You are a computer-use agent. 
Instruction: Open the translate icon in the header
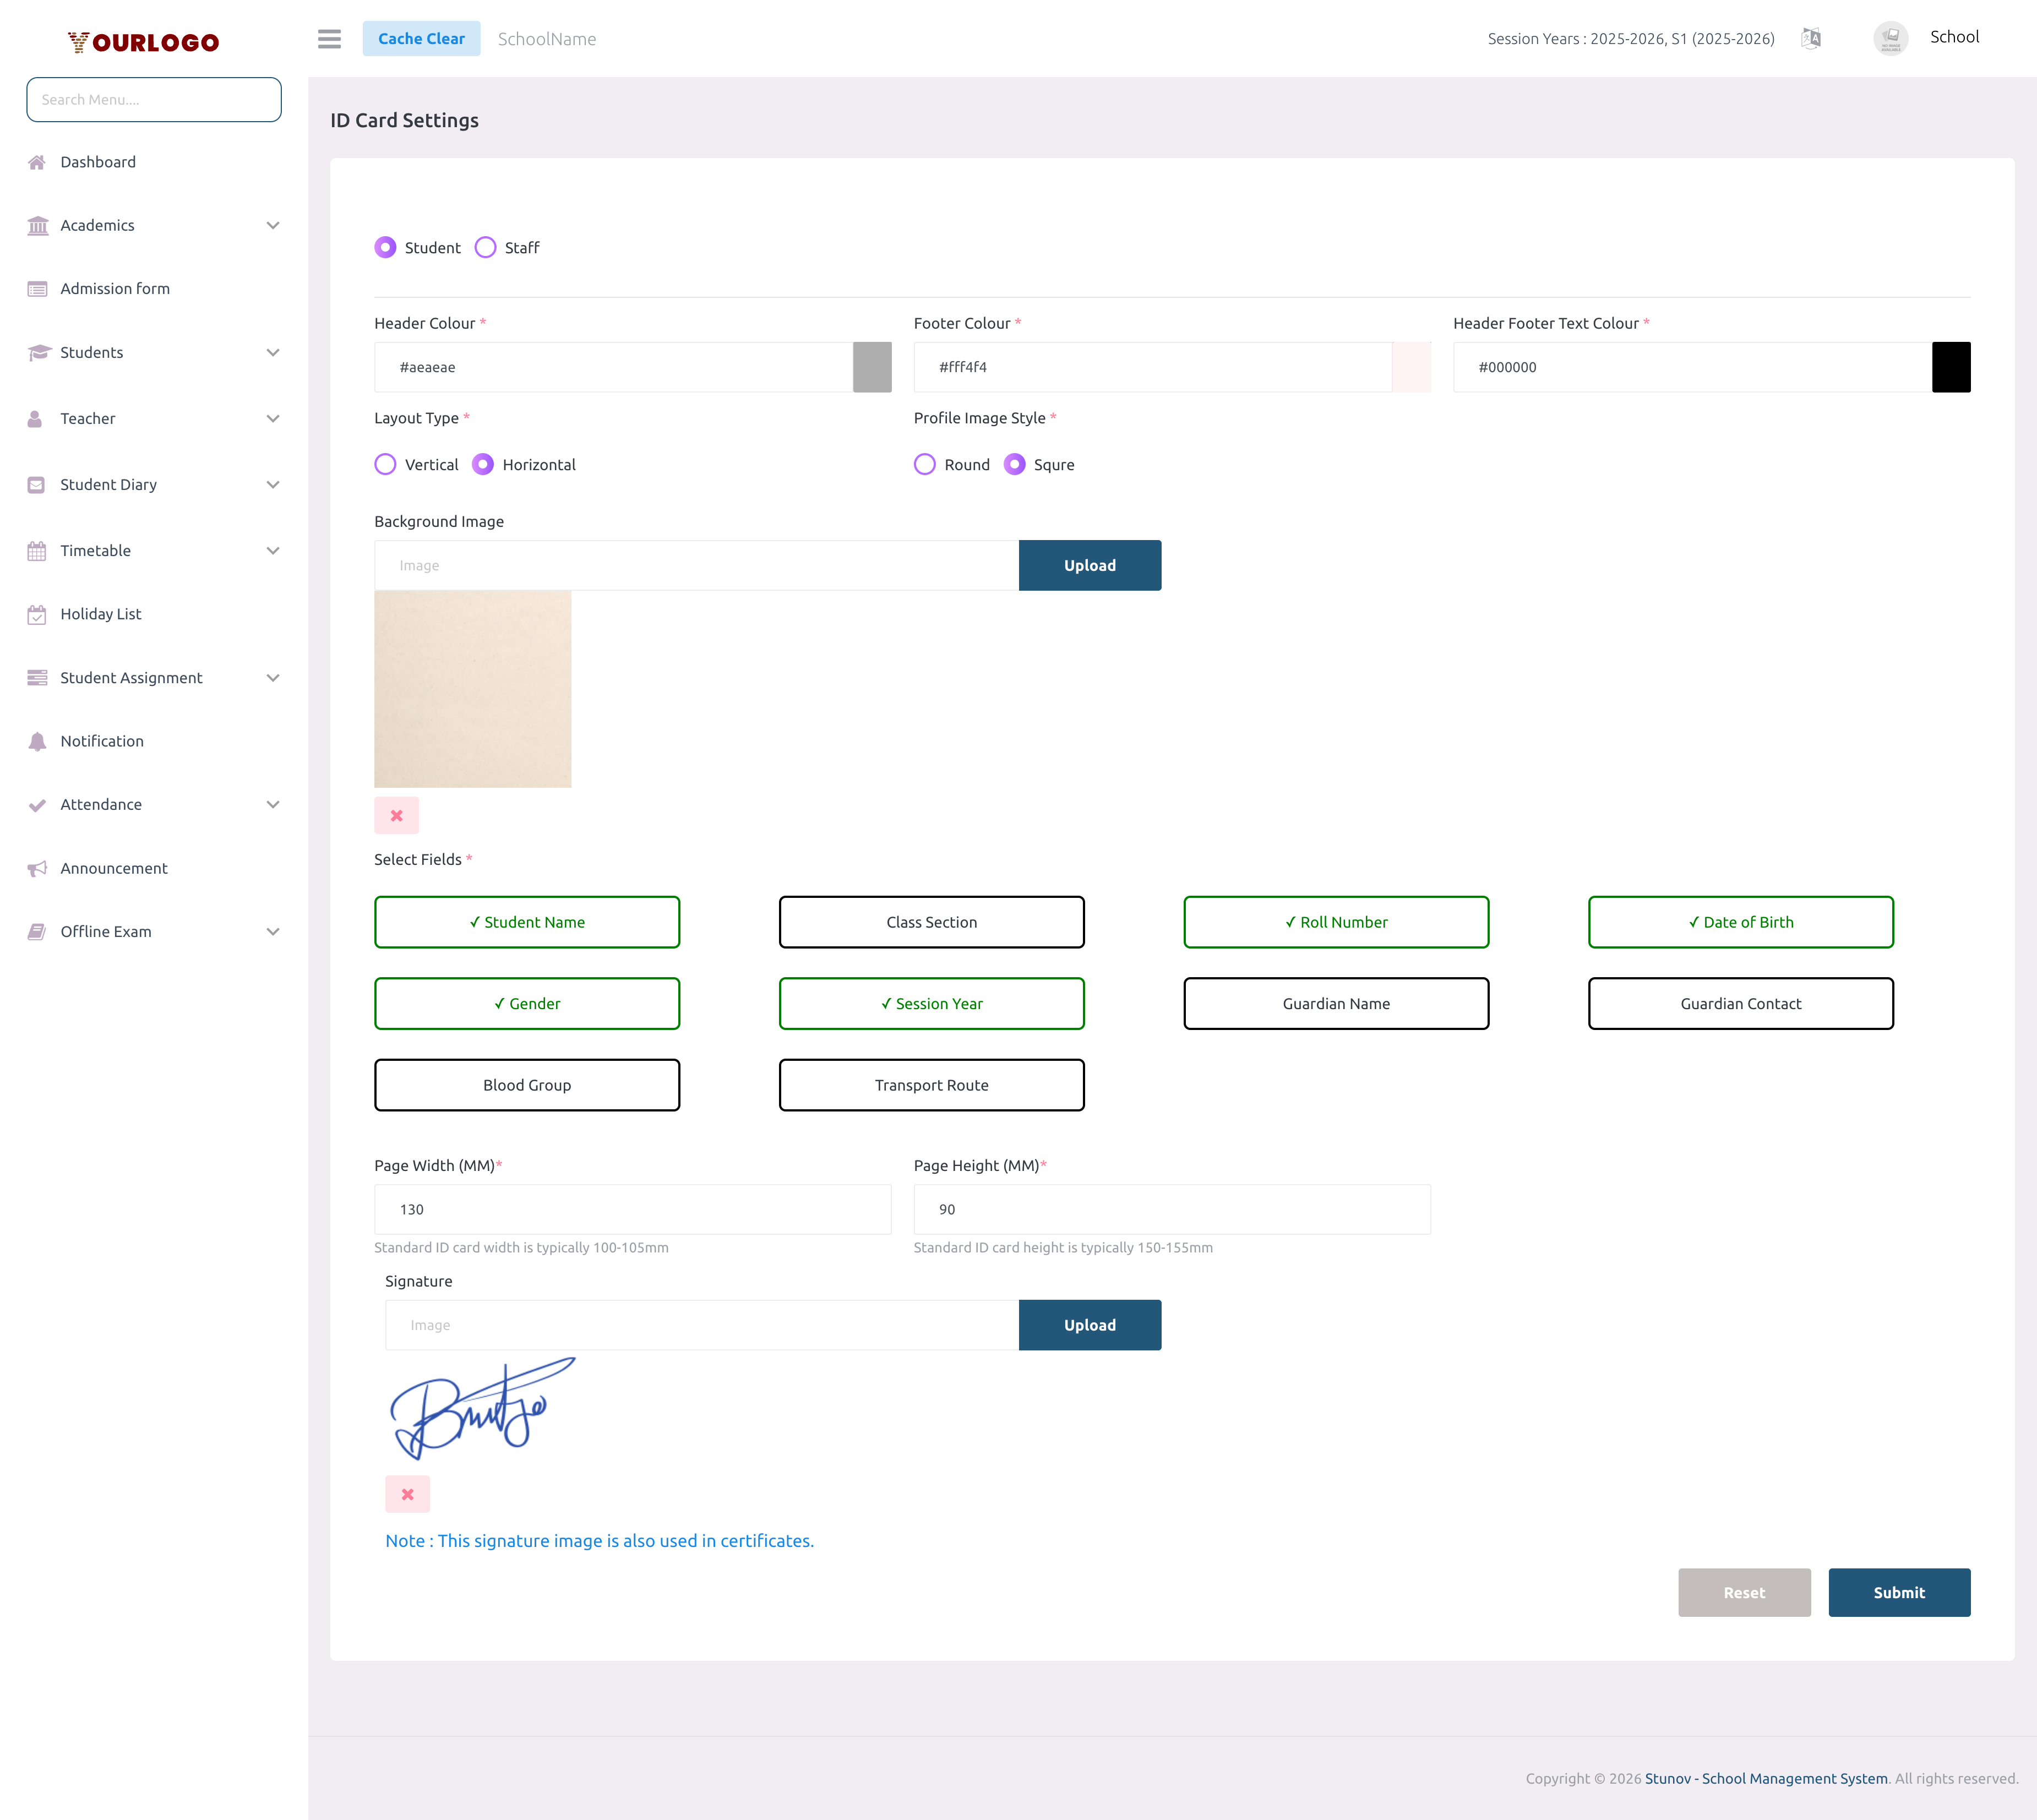(1810, 38)
